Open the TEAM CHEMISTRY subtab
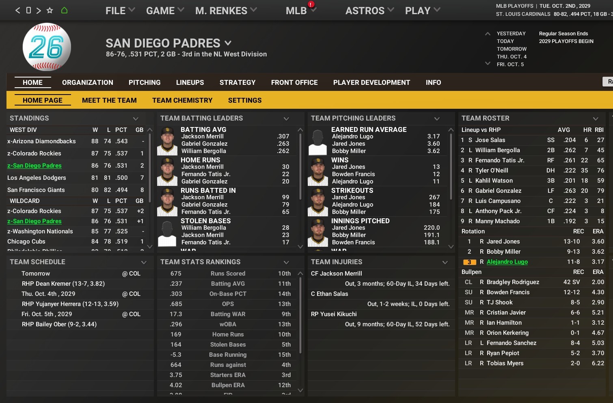613x403 pixels. tap(182, 100)
